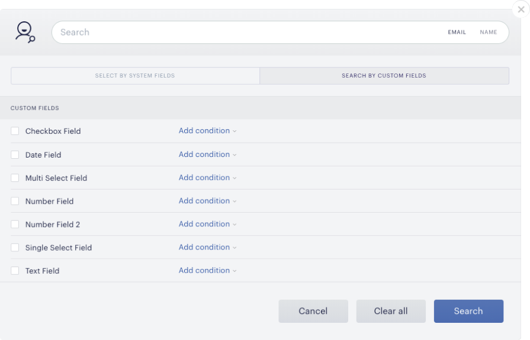Click the Cancel button
This screenshot has width=530, height=340.
click(313, 311)
